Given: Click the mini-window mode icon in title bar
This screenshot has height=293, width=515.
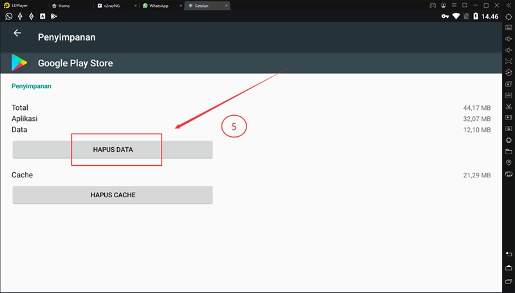Looking at the screenshot, I should pyautogui.click(x=464, y=5).
